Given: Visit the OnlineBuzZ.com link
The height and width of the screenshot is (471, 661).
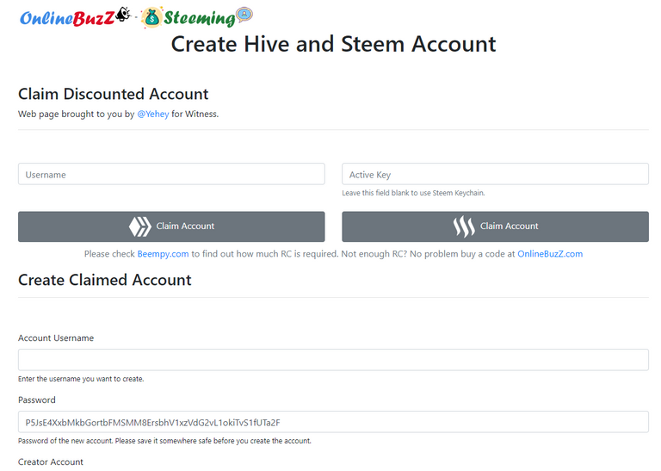Looking at the screenshot, I should (x=550, y=254).
